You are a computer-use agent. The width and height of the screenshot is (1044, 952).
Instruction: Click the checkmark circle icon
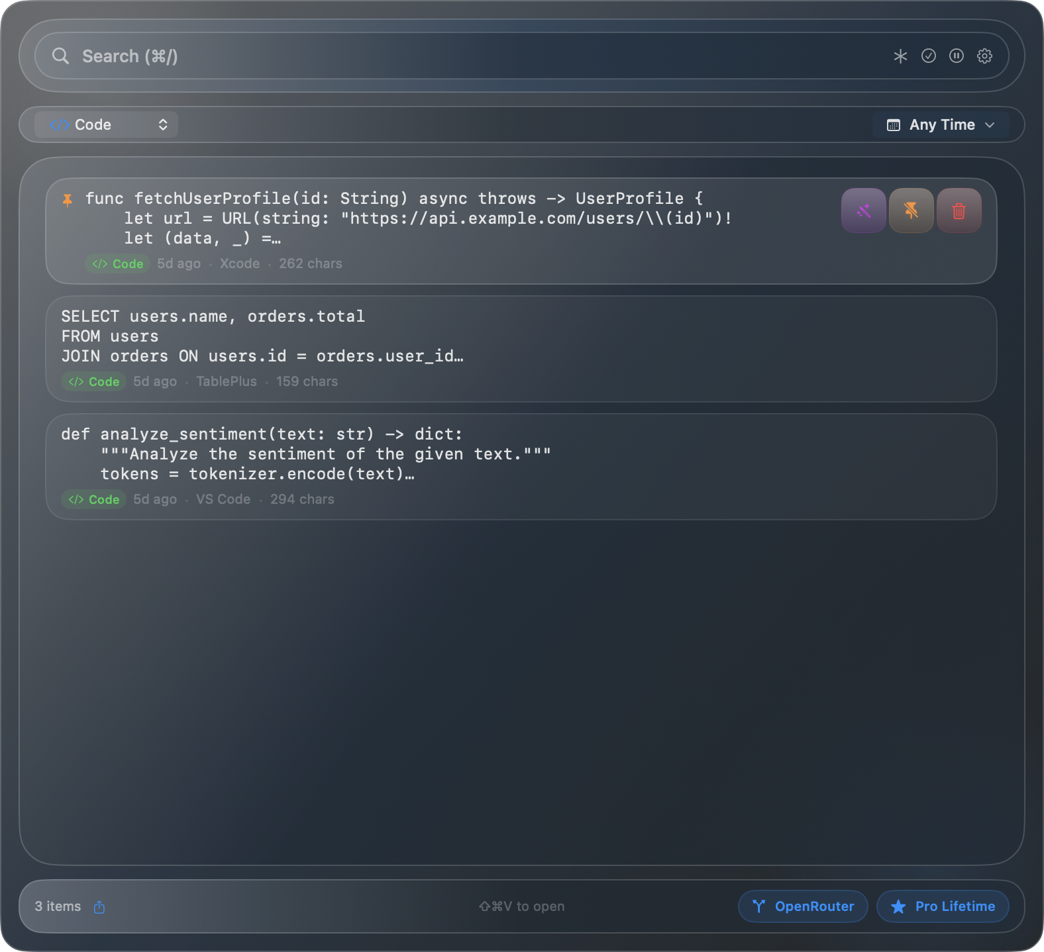tap(929, 56)
